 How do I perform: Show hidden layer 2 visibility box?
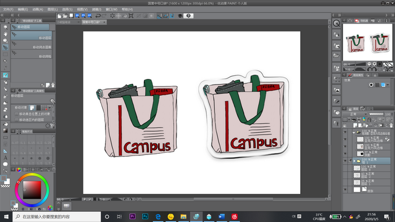coord(345,175)
